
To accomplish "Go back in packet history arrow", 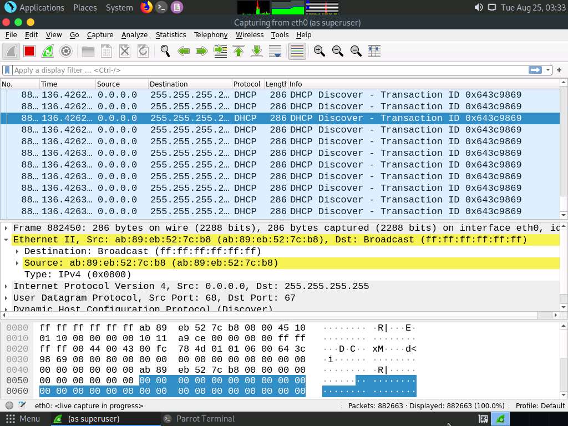I will click(x=184, y=51).
